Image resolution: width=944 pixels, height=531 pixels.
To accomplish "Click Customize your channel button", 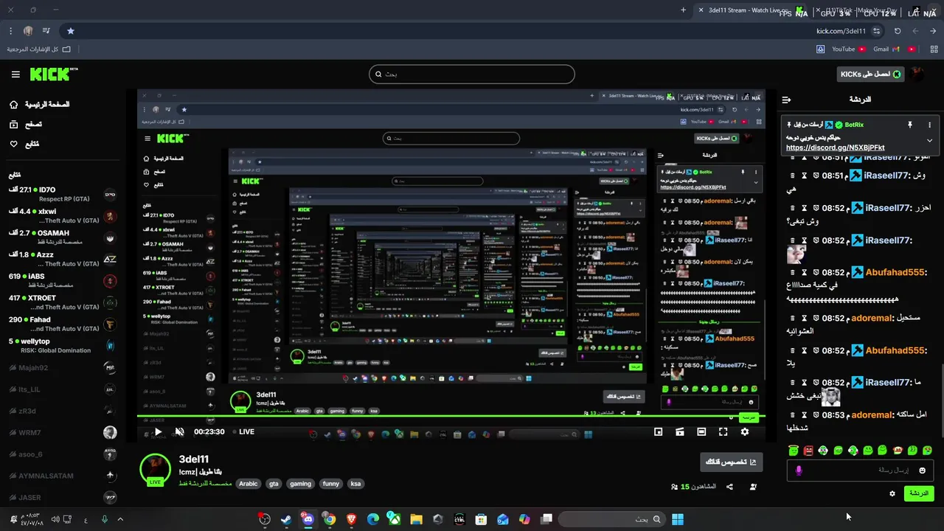I will click(731, 462).
